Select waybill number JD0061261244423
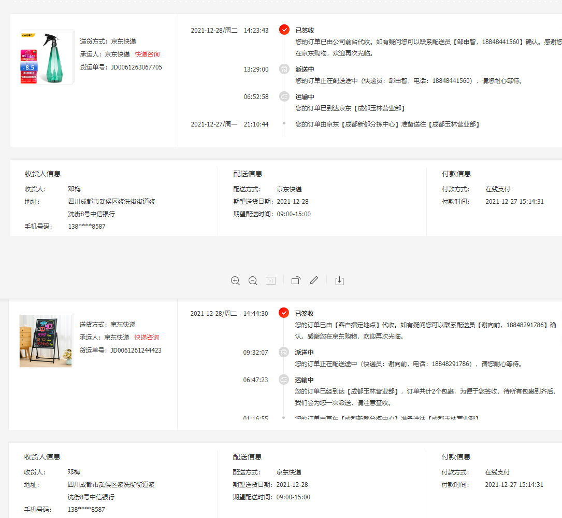 (136, 350)
